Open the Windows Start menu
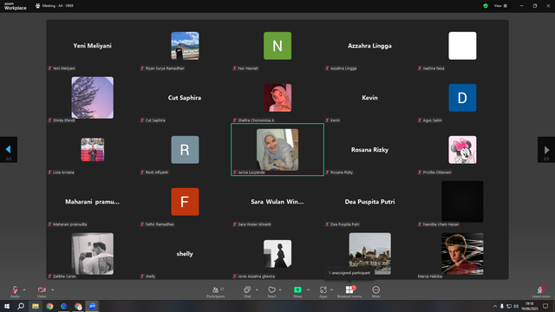This screenshot has width=555, height=312. 7,306
